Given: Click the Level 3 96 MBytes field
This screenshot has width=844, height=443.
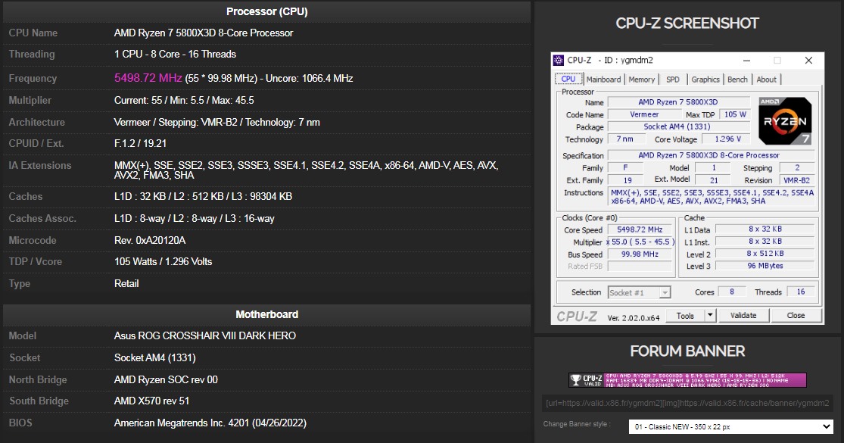Looking at the screenshot, I should pos(765,266).
